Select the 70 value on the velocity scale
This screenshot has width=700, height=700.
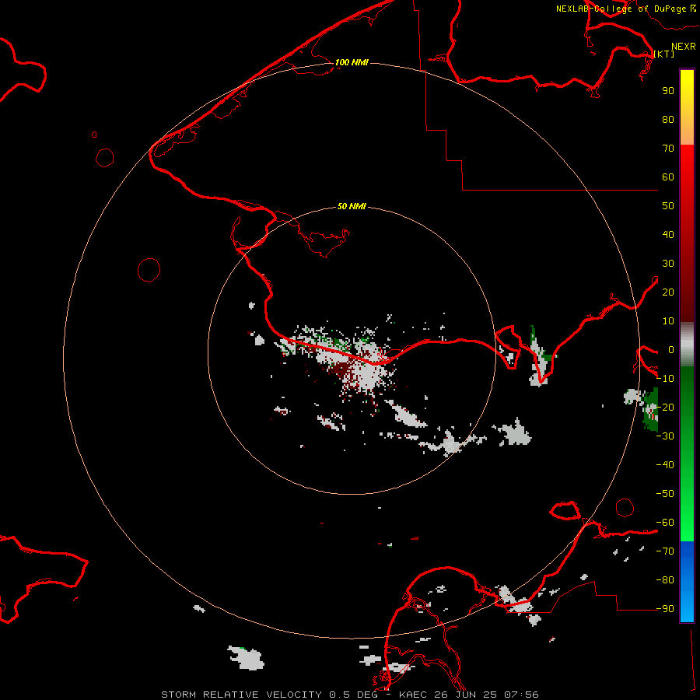click(x=668, y=149)
